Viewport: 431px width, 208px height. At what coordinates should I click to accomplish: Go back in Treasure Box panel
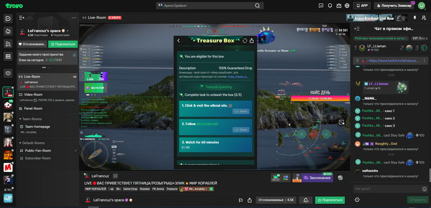(178, 40)
